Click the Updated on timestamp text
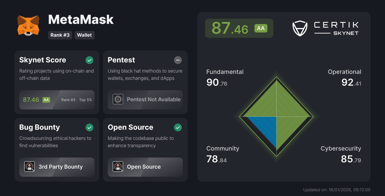 [x=337, y=190]
